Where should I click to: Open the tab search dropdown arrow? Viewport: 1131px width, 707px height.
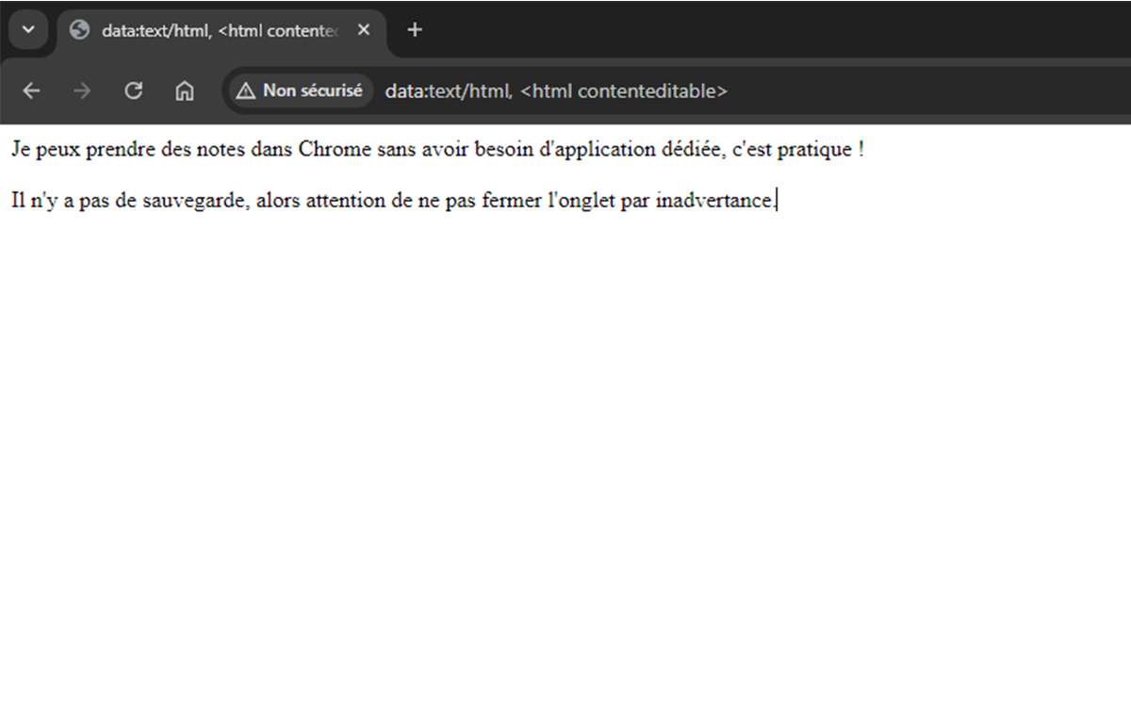point(28,30)
